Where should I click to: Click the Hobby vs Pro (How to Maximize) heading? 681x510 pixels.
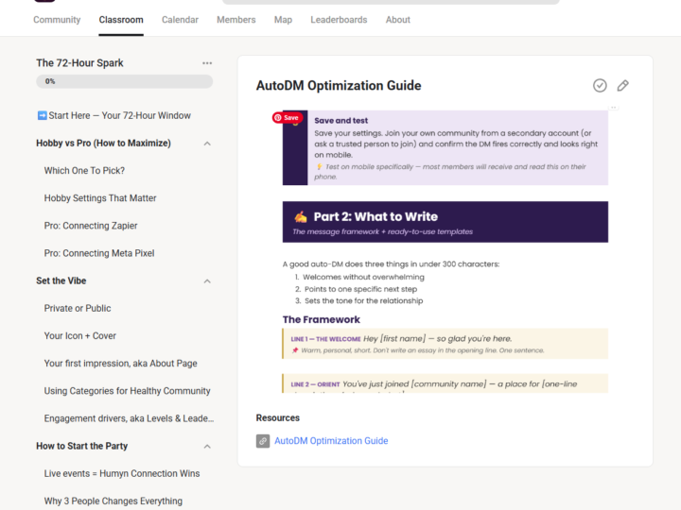[x=103, y=144]
